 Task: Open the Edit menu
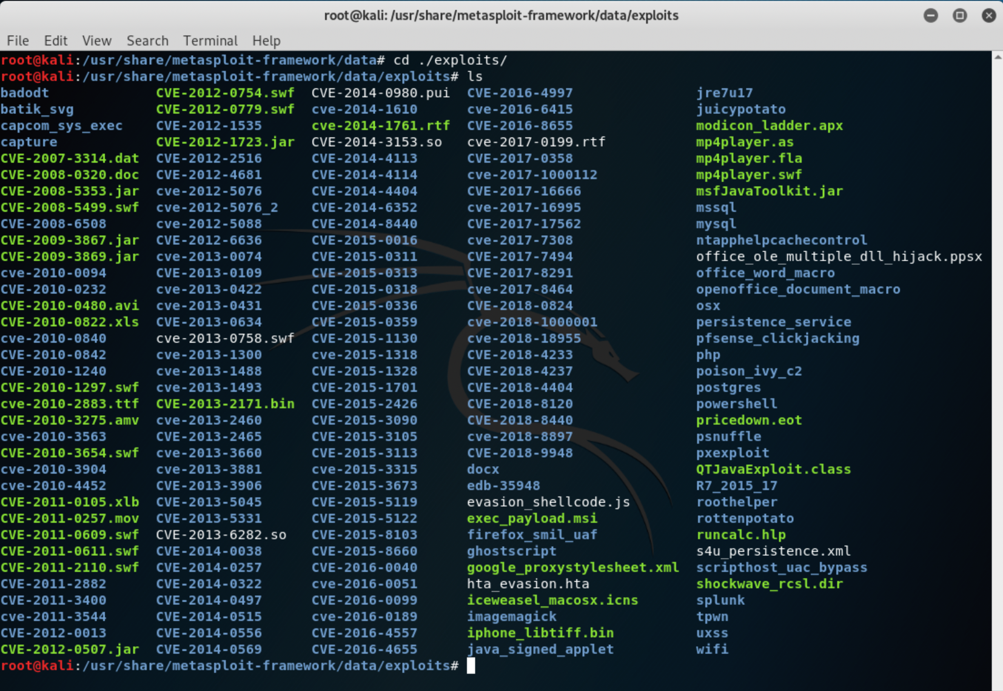click(55, 41)
